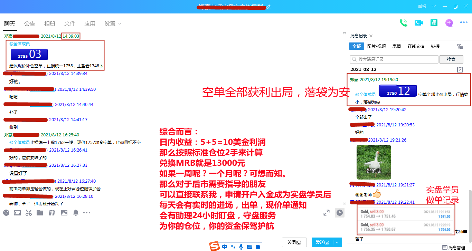This screenshot has height=251, width=472.
Task: Open the 相册 tab
Action: click(x=50, y=23)
